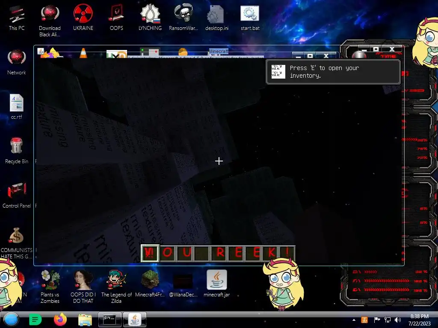The width and height of the screenshot is (438, 328).
Task: Open the green notes app in taskbar
Action: tap(36, 319)
